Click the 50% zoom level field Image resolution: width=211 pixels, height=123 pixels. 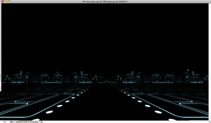(5, 122)
